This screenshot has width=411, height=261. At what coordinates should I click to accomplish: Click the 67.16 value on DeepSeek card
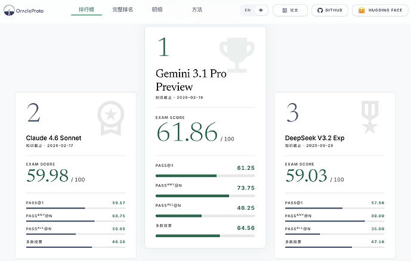pos(378,242)
